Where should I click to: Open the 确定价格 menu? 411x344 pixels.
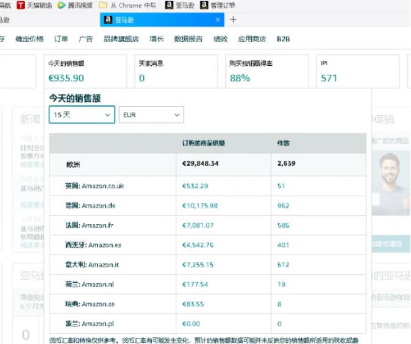coord(30,39)
